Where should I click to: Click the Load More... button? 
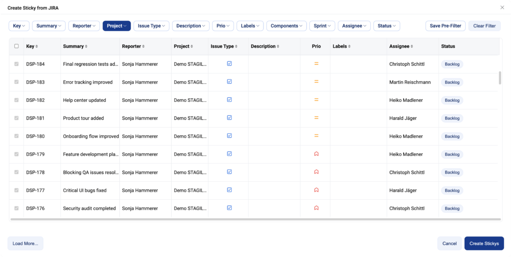pos(25,244)
